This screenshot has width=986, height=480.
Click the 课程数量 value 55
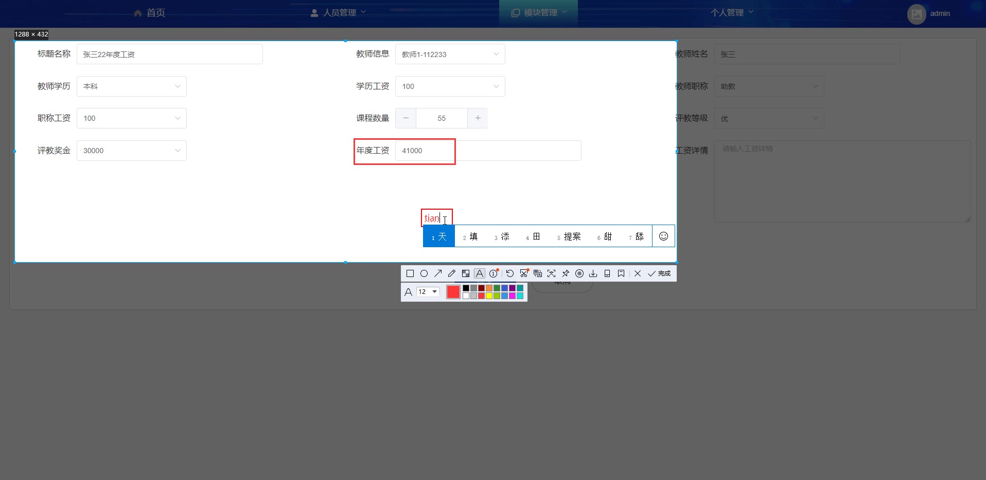(442, 118)
